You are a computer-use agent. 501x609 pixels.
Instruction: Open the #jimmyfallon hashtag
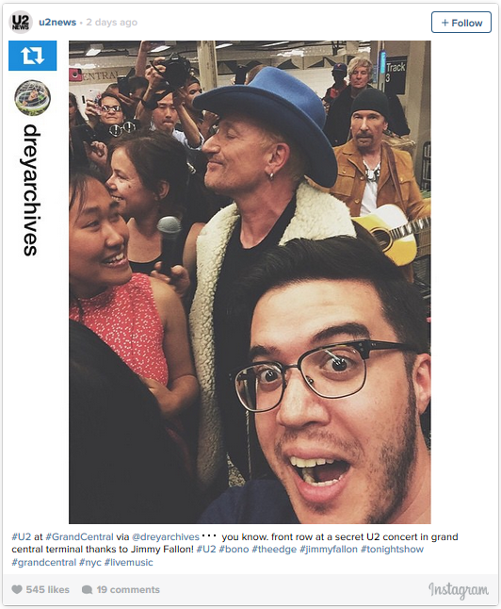click(x=329, y=550)
